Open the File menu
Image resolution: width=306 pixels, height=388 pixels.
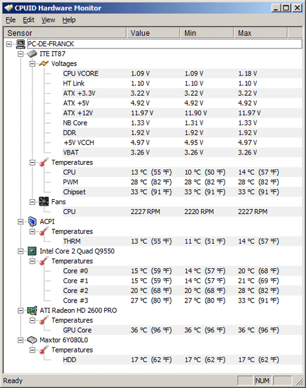pyautogui.click(x=10, y=20)
